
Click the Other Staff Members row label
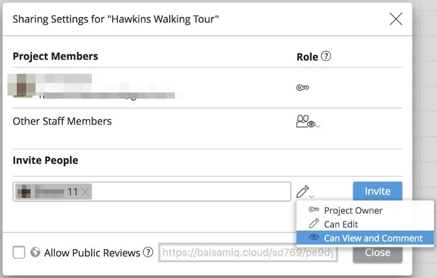pyautogui.click(x=62, y=121)
